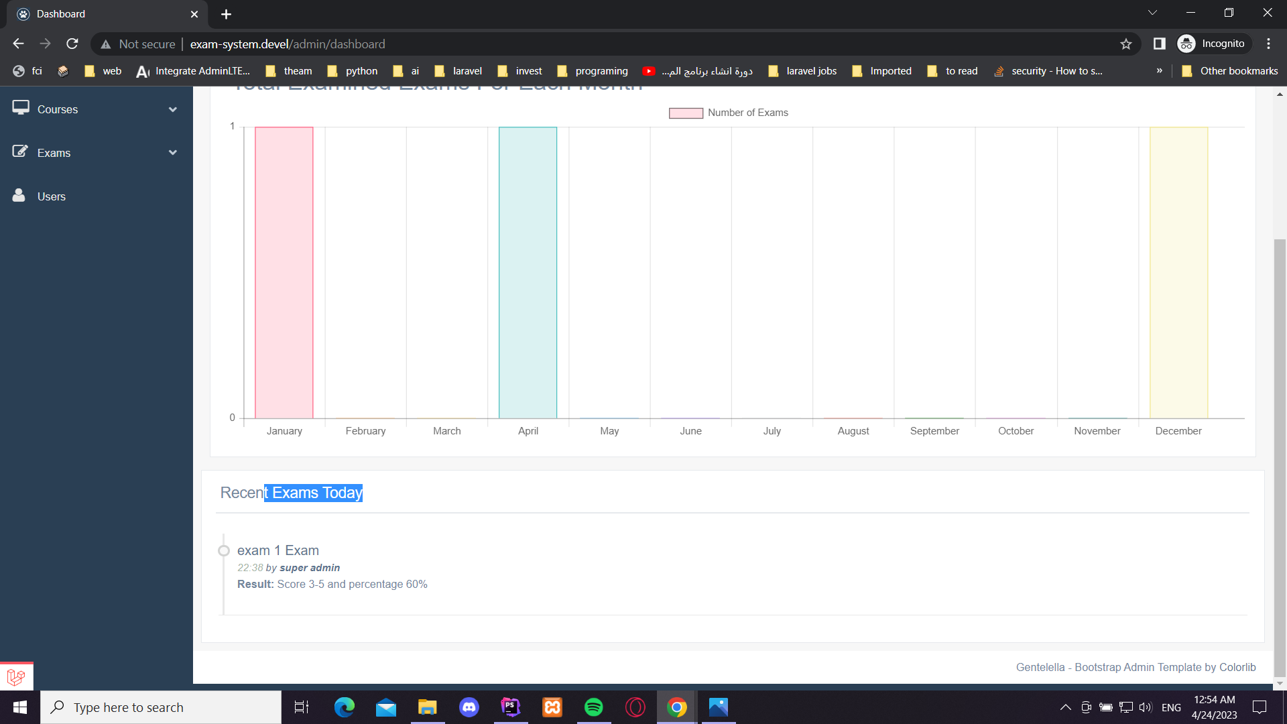1287x724 pixels.
Task: Open the Integrate AdminLTE bookmark
Action: 193,71
